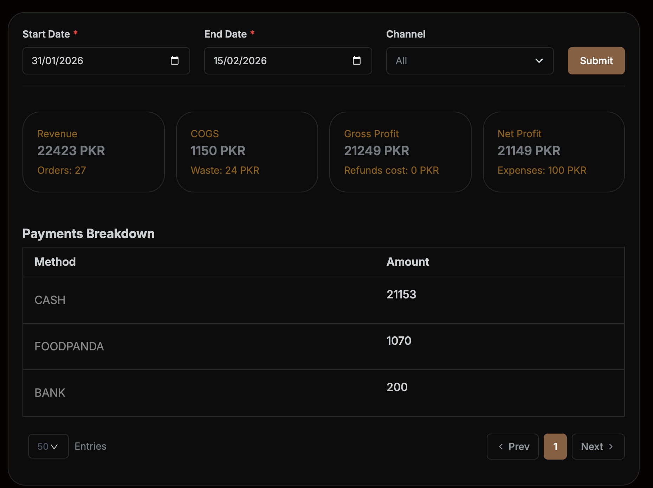The image size is (653, 488).
Task: Select the CASH payment row
Action: pos(323,300)
